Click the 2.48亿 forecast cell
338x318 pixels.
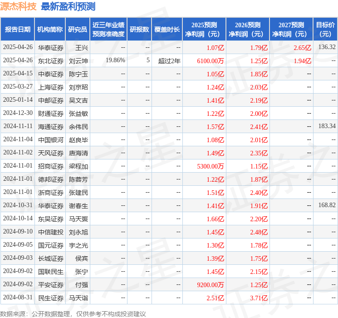259,232
